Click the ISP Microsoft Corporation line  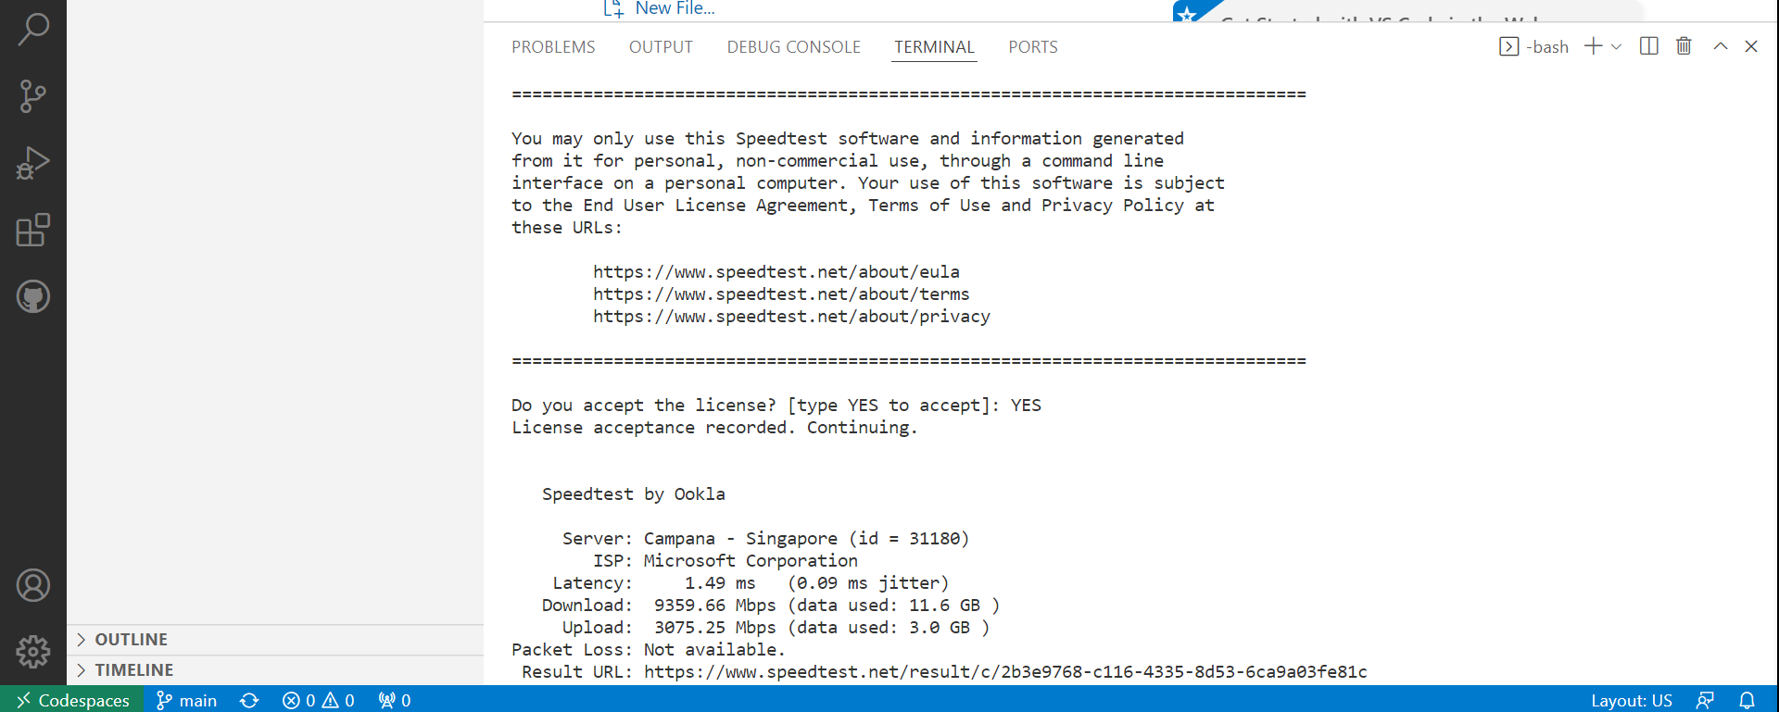click(x=725, y=561)
